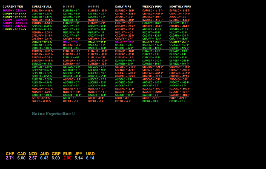Click AUDUSD = 0.14 % in CURRENT ALL
This screenshot has width=266, height=169.
(42, 17)
